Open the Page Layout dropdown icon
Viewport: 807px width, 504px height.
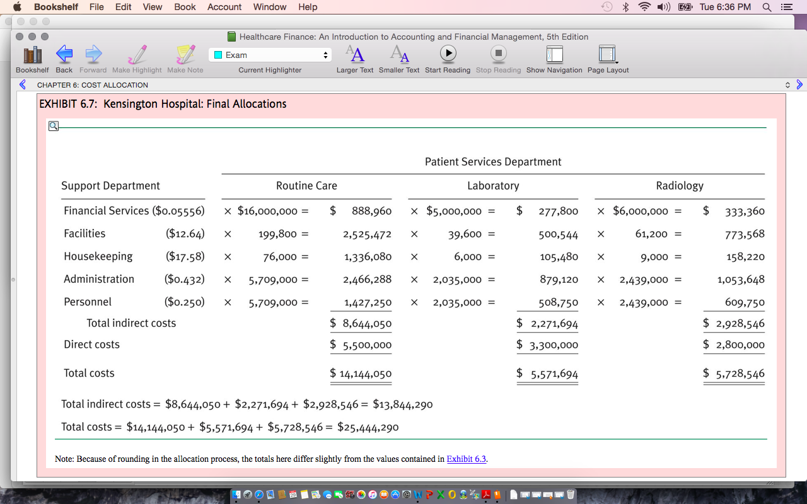pos(608,54)
